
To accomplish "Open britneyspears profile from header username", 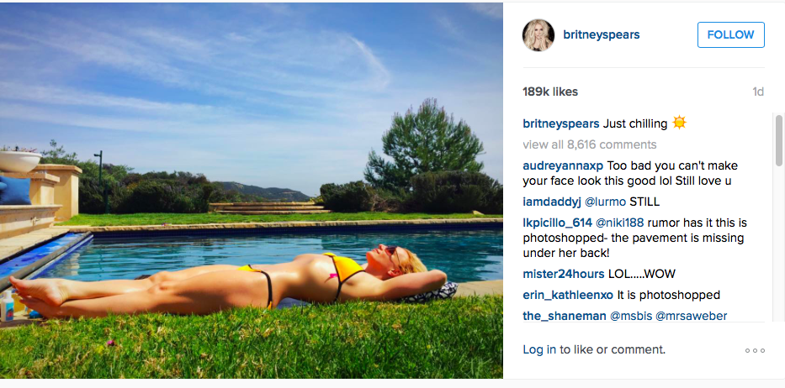I will [x=602, y=35].
